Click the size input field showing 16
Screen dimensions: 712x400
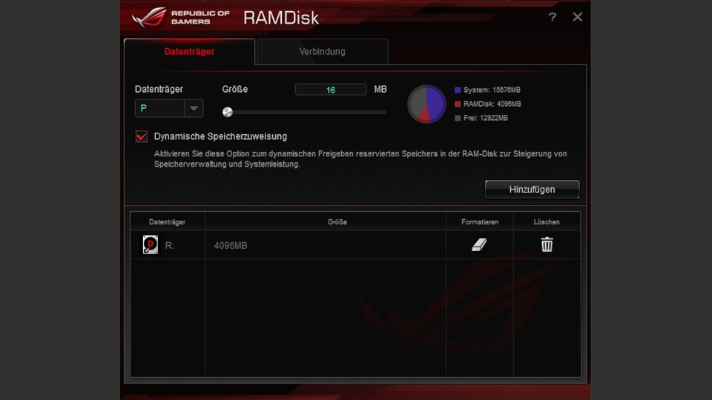click(331, 90)
